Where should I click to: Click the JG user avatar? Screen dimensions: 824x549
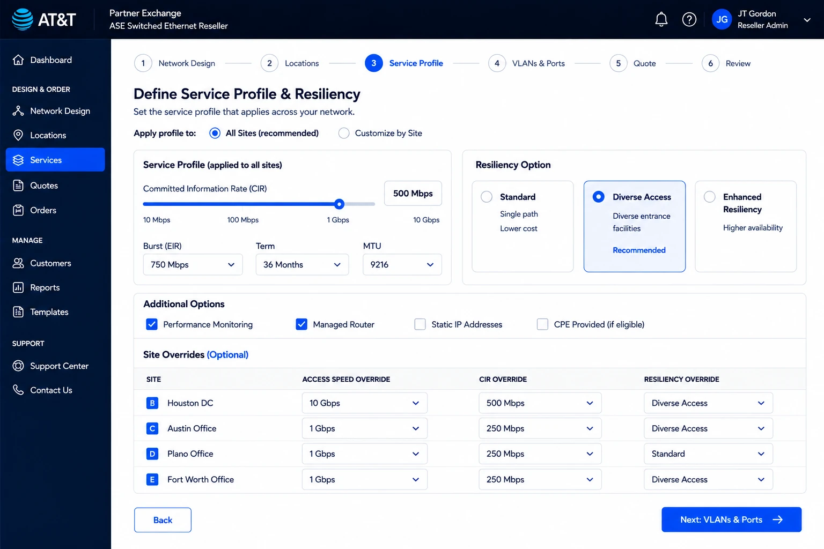pos(722,19)
